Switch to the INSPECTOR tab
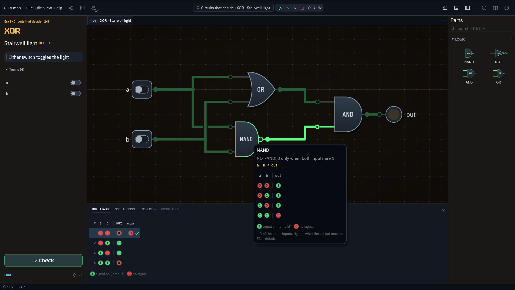The width and height of the screenshot is (515, 290). [148, 209]
